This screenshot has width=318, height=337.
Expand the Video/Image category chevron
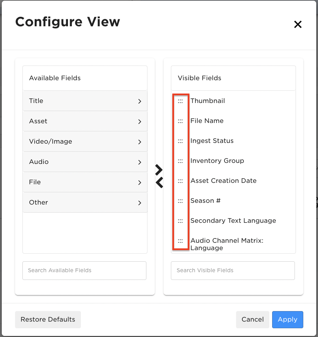tap(140, 142)
